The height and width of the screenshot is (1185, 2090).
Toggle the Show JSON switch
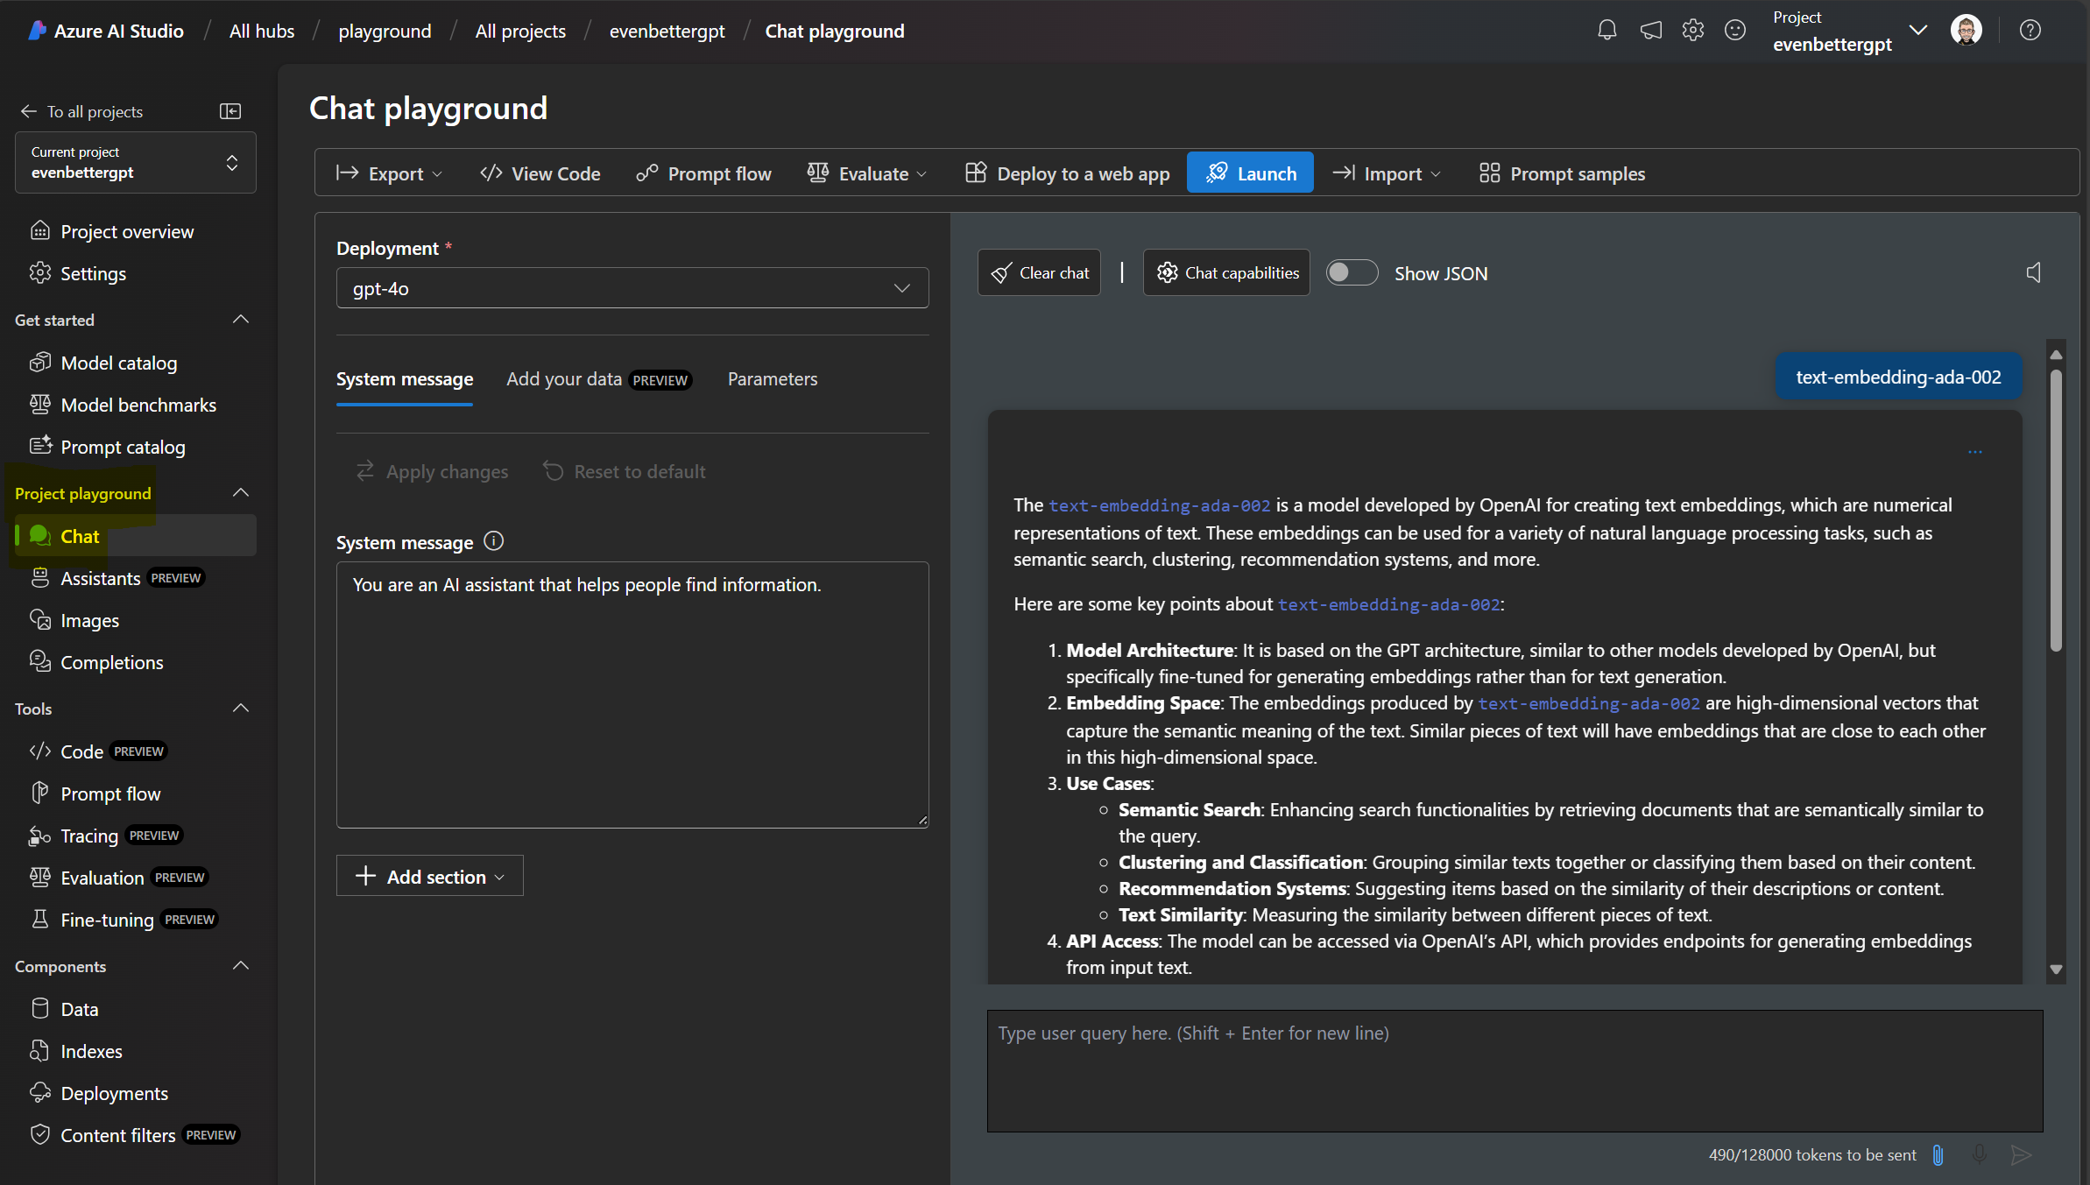click(x=1352, y=273)
